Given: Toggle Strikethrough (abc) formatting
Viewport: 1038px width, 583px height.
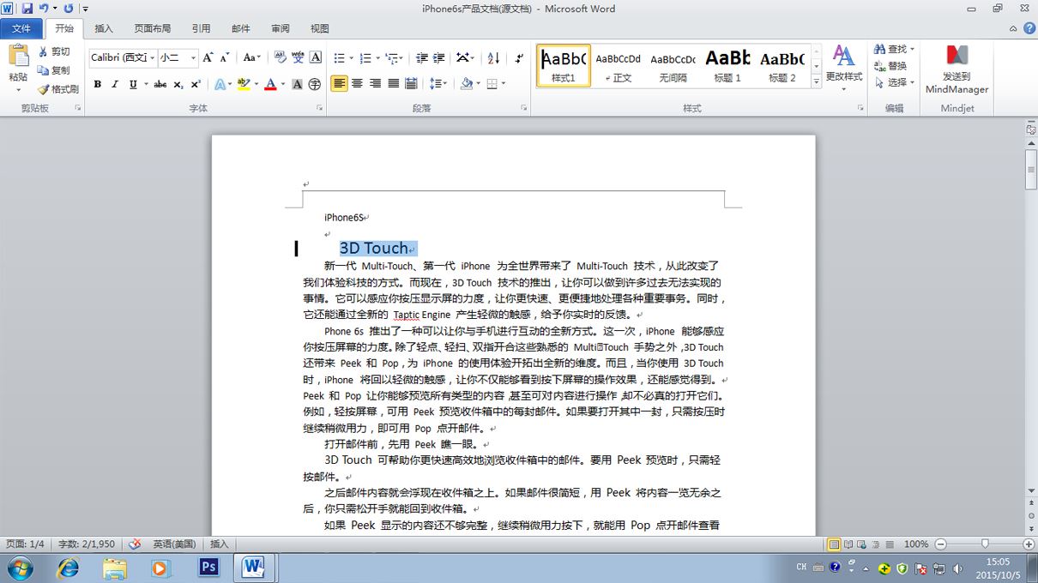Looking at the screenshot, I should tap(160, 84).
